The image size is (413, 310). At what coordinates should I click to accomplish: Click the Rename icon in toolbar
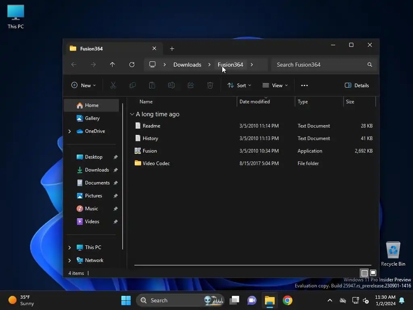pos(171,85)
